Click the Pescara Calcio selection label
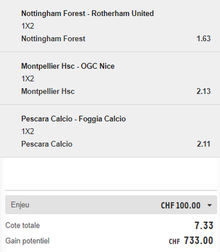This screenshot has height=252, width=220. click(x=47, y=144)
